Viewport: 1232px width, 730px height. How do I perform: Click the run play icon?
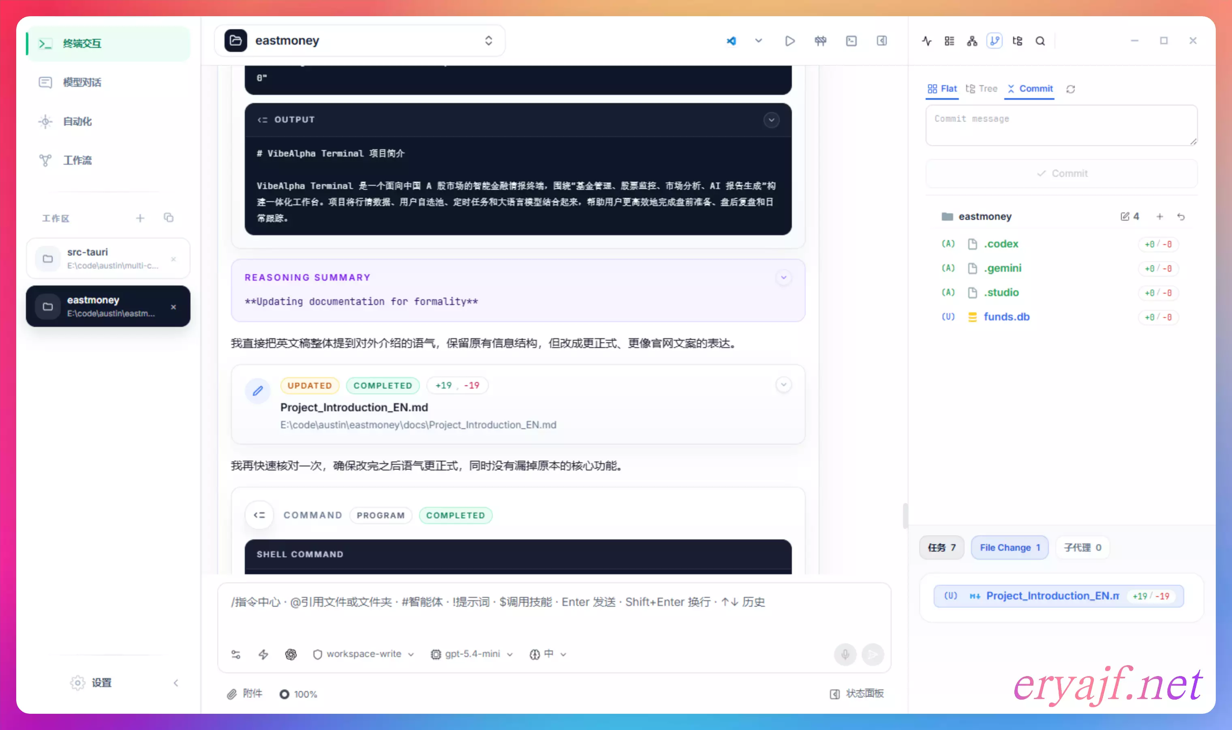[x=790, y=41]
